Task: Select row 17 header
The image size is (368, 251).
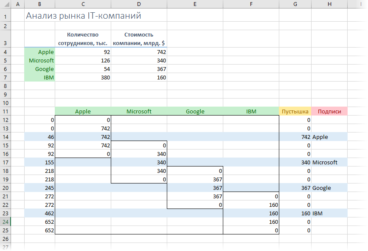Action: pyautogui.click(x=6, y=162)
